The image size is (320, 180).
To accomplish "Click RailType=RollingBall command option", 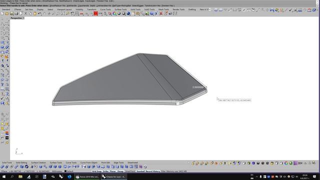I will click(x=121, y=5).
